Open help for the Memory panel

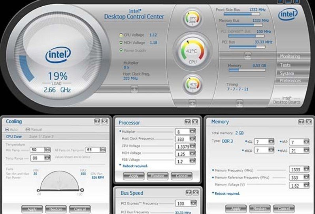[x=301, y=122]
